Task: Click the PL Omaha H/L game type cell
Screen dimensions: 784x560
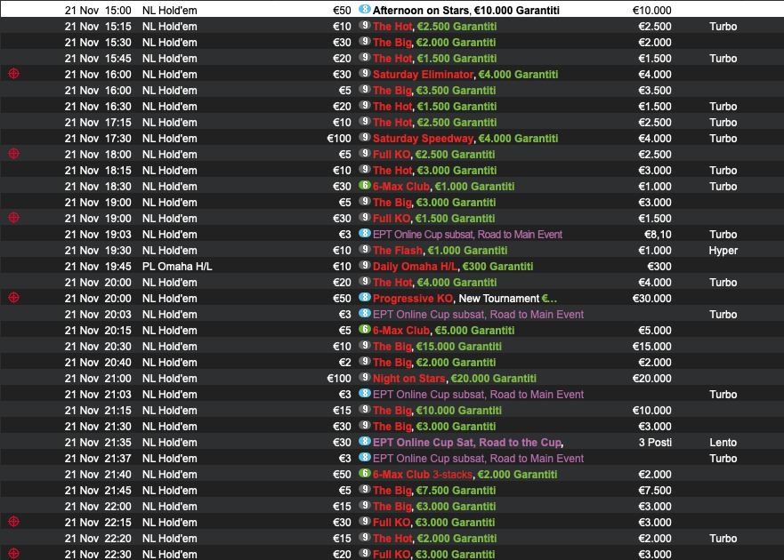Action: pos(177,267)
